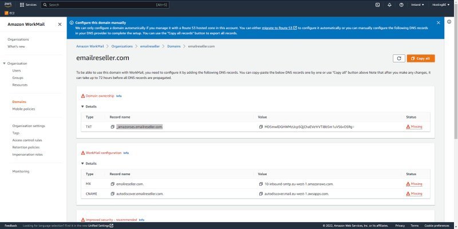Viewport: 458px width, 229px height.
Task: Close the Amazon WorkMail sidebar
Action: tap(60, 24)
